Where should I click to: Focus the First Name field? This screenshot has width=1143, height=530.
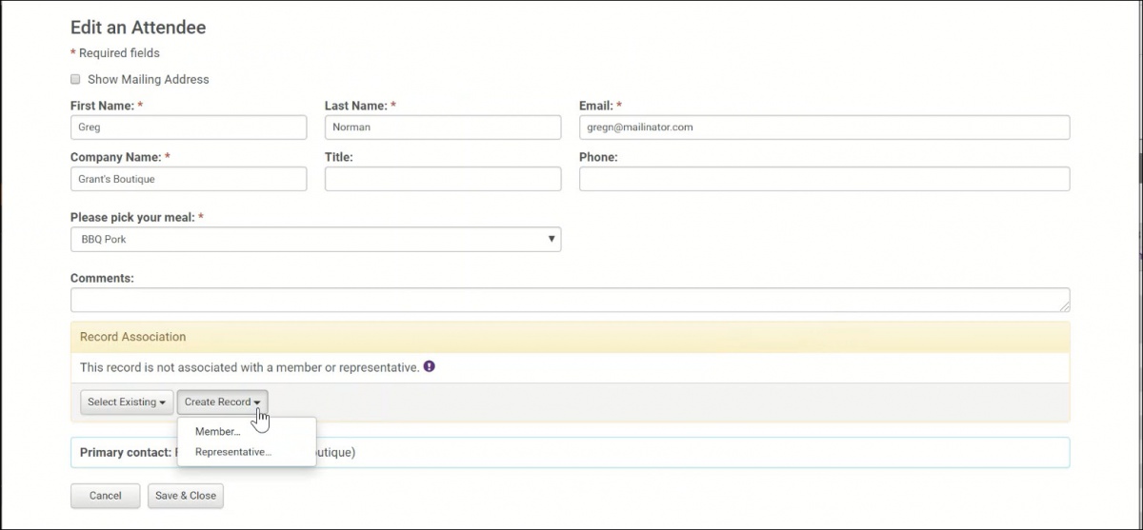(x=189, y=128)
